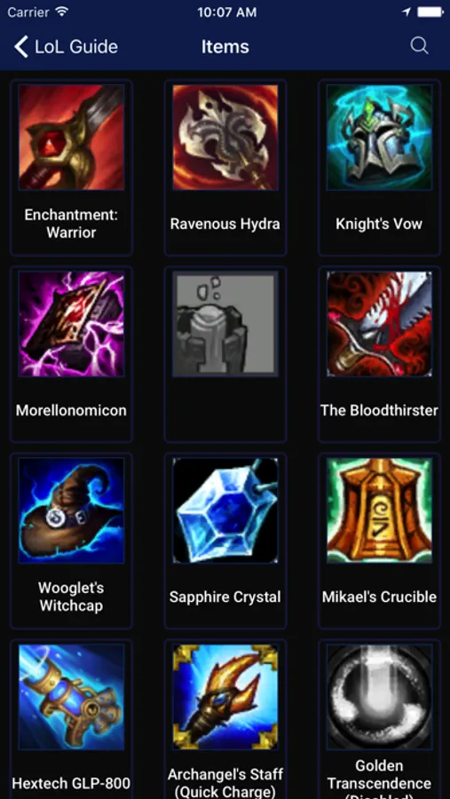Image resolution: width=450 pixels, height=799 pixels.
Task: Select the Enchantment: Warrior item icon
Action: [x=71, y=138]
